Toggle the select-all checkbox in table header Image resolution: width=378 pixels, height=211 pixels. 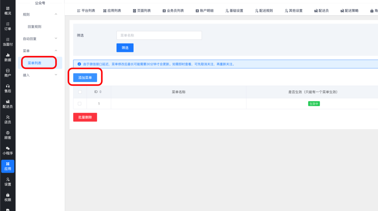[x=80, y=92]
